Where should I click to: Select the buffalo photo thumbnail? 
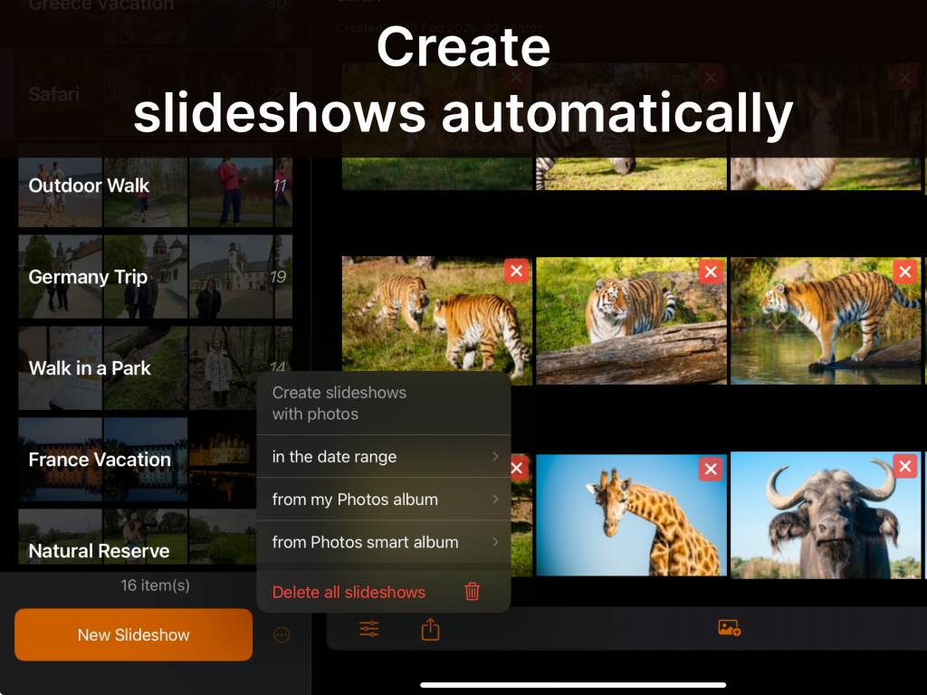(826, 515)
